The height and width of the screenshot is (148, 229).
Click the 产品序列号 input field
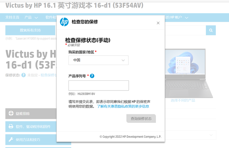[x=98, y=86]
